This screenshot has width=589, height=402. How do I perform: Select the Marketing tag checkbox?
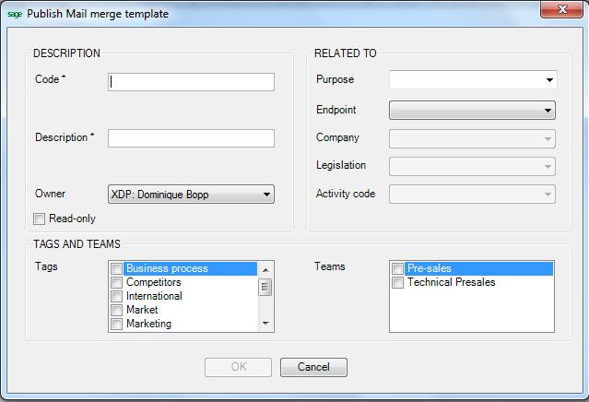(117, 325)
